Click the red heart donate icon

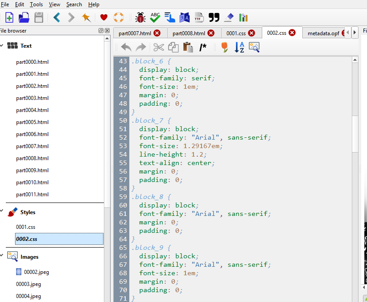click(104, 17)
